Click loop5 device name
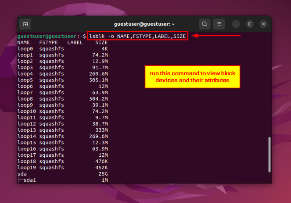The width and height of the screenshot is (291, 203). pyautogui.click(x=25, y=80)
